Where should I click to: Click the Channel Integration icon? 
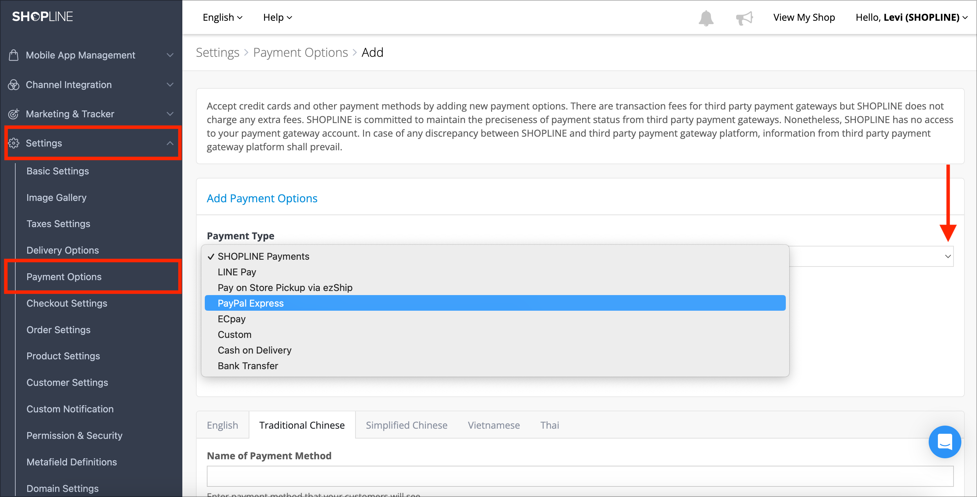[x=14, y=85]
